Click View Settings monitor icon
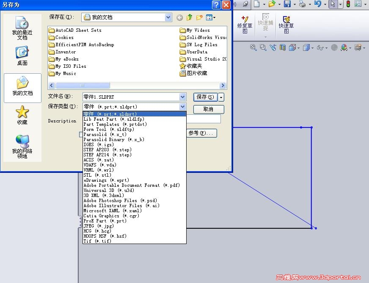Viewport: 369px width, 283px height. click(x=358, y=47)
